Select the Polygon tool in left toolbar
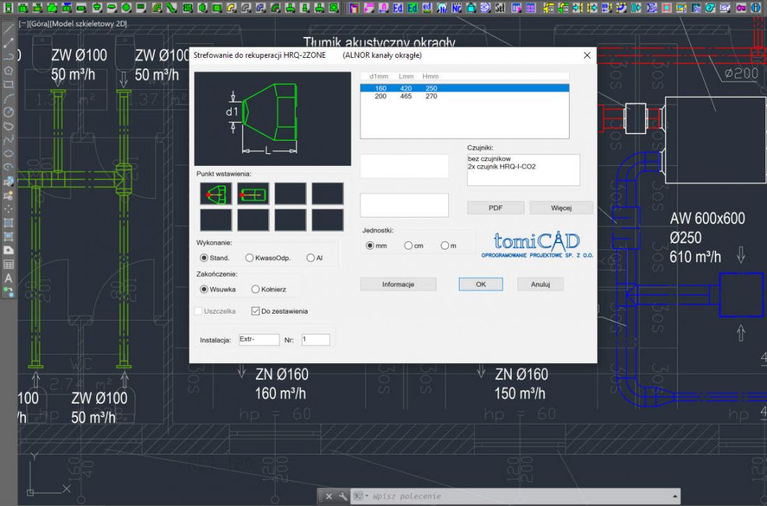This screenshot has height=506, width=767. (8, 70)
